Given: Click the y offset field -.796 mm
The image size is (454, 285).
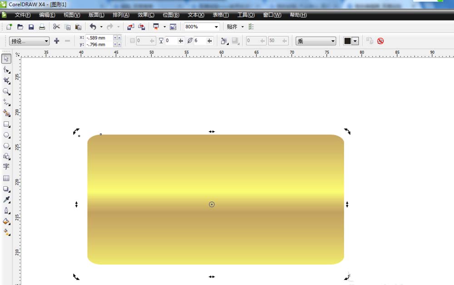Looking at the screenshot, I should coord(99,44).
